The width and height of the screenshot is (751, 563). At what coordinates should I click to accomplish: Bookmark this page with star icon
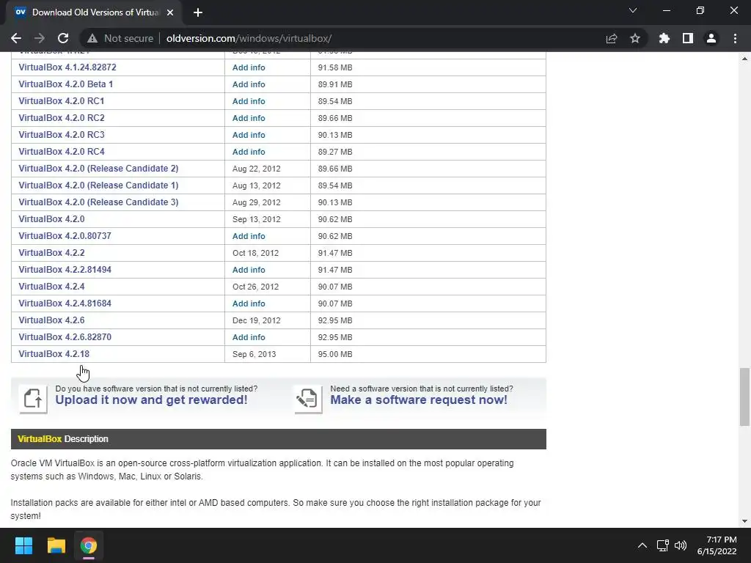click(x=635, y=38)
